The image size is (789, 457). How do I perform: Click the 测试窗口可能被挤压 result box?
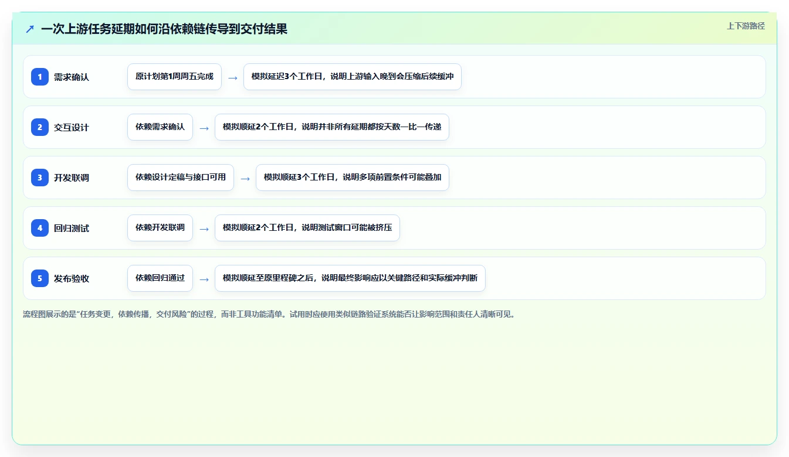307,228
